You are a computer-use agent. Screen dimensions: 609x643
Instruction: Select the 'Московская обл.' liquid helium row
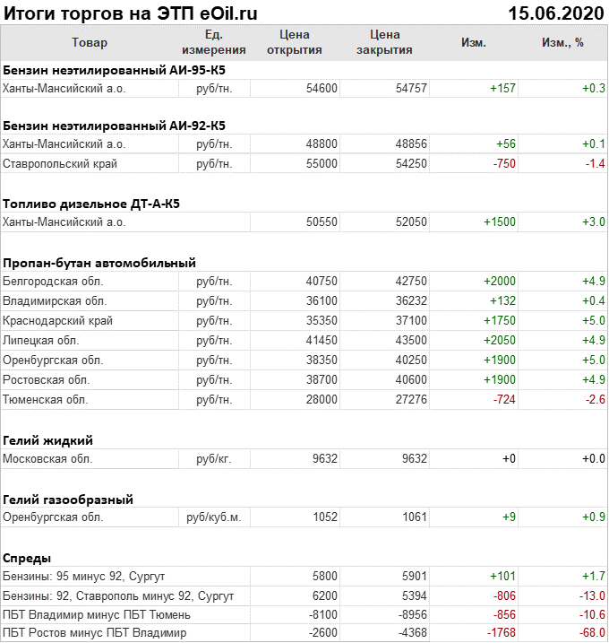pos(48,459)
